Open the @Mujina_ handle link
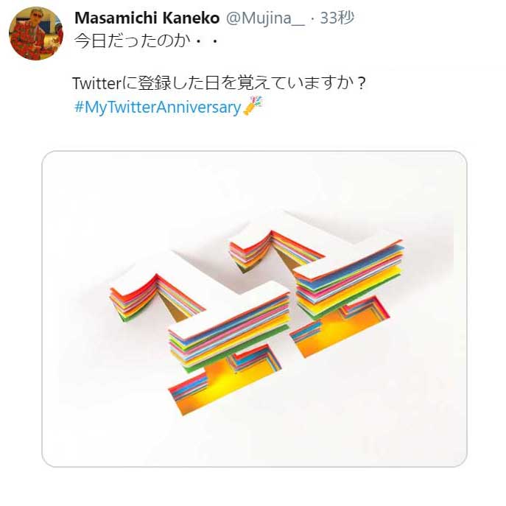 (x=265, y=18)
